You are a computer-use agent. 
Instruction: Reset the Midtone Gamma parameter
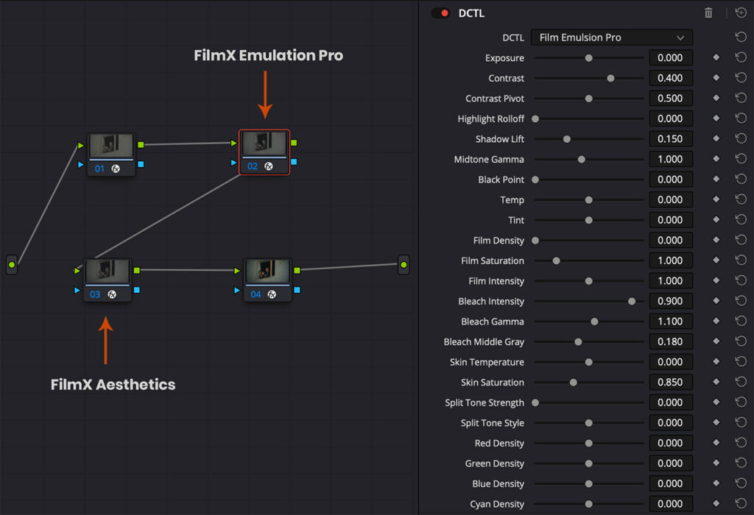tap(741, 158)
